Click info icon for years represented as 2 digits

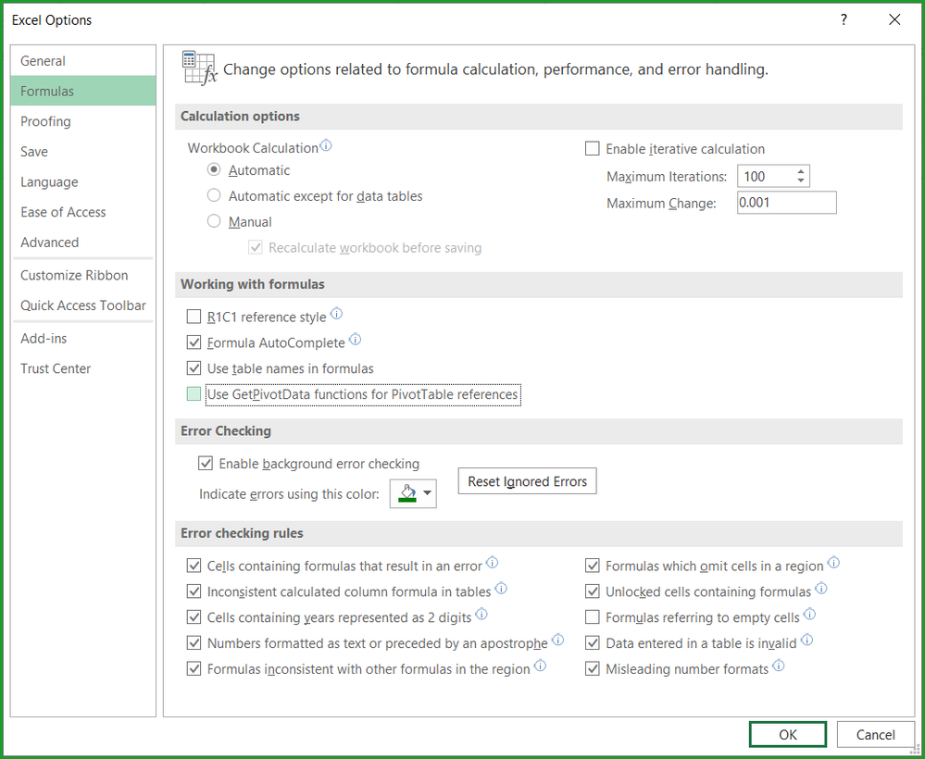pyautogui.click(x=481, y=615)
